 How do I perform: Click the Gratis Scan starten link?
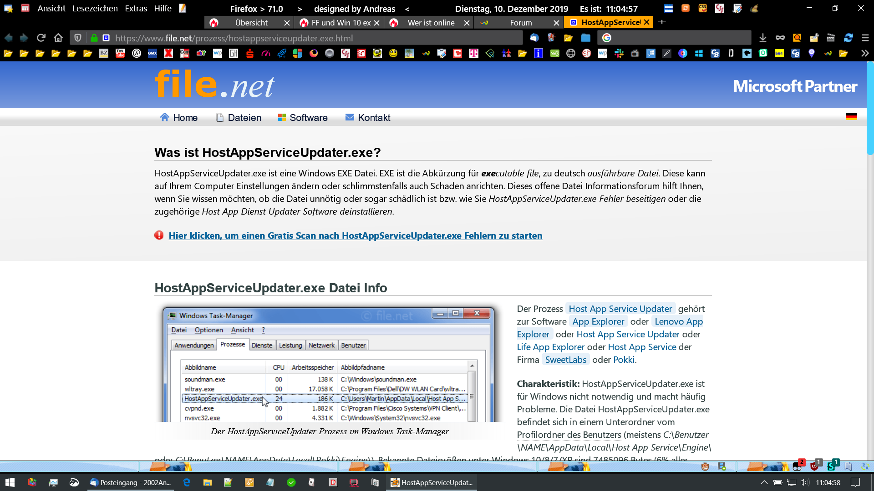pyautogui.click(x=355, y=235)
